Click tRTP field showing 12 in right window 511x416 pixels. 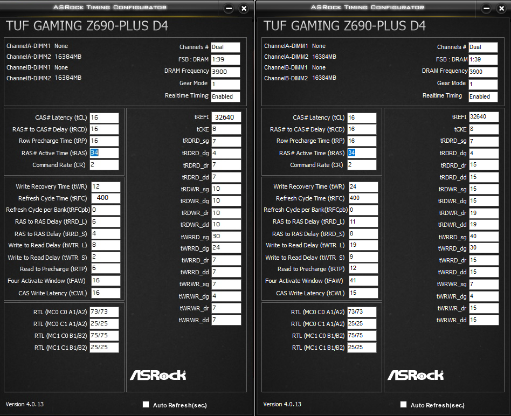363,268
